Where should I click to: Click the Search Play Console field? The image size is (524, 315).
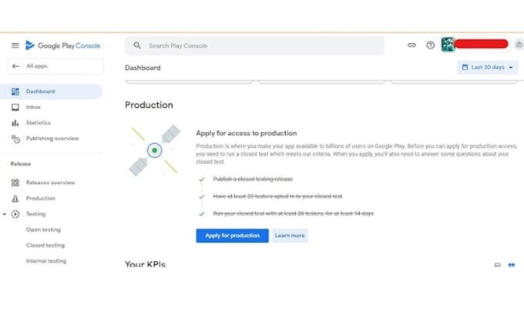[254, 45]
